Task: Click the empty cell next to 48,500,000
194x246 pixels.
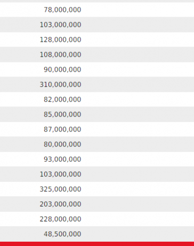Action: tap(139, 234)
